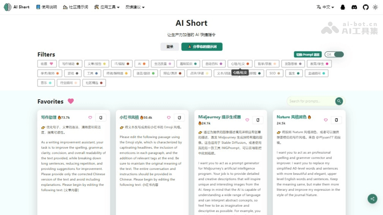This screenshot has width=383, height=215.
Task: Click the QQ group icon
Action: coord(343,7)
